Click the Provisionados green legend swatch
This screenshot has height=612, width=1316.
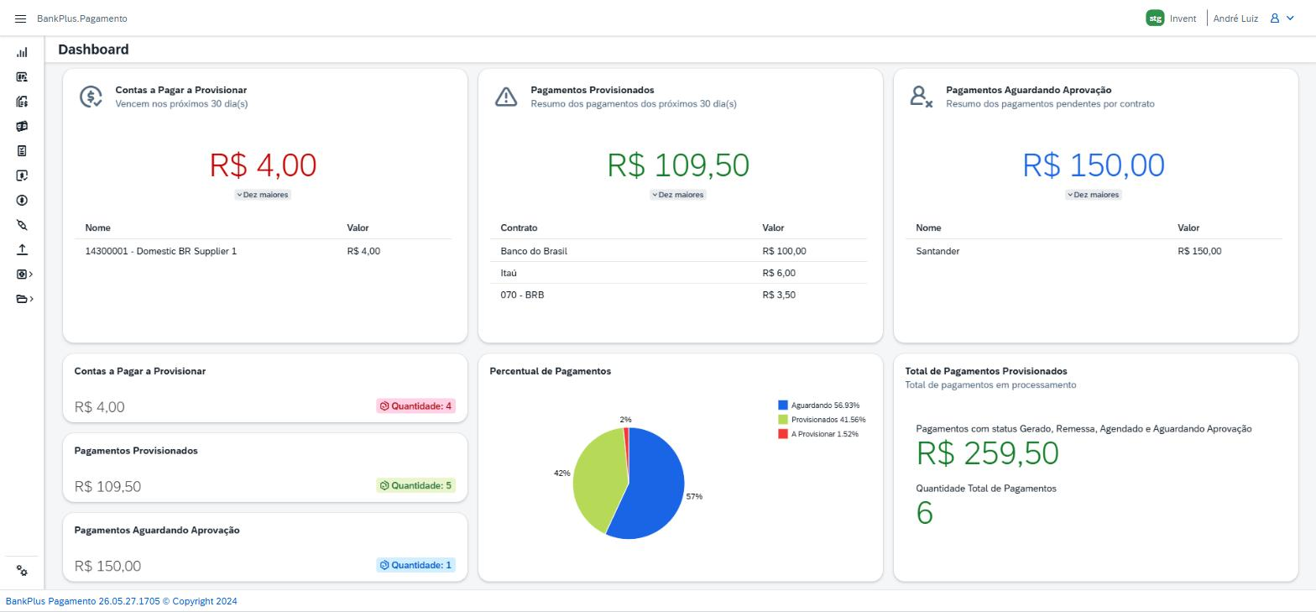pyautogui.click(x=783, y=420)
